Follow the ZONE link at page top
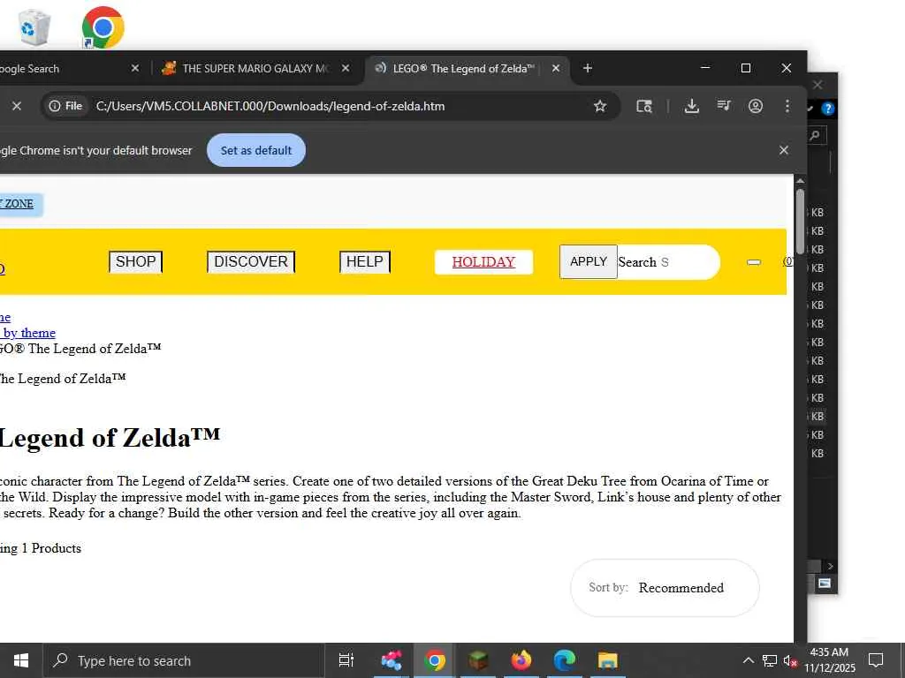Viewport: 905px width, 678px height. coord(19,204)
